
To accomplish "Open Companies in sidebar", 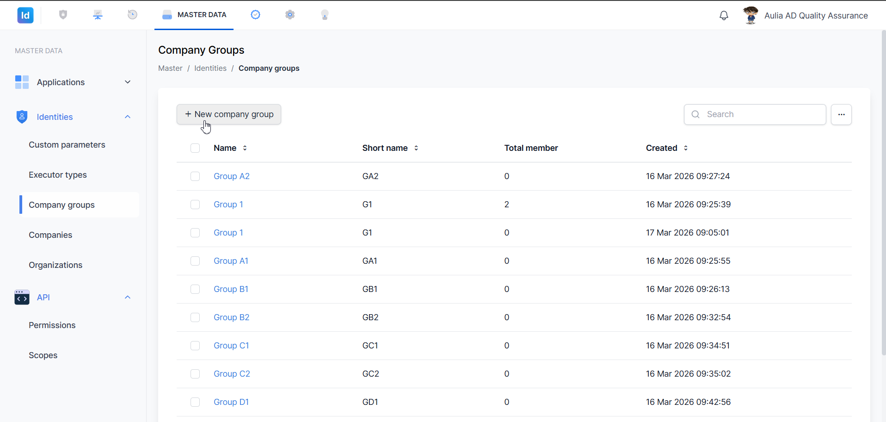I will 50,235.
